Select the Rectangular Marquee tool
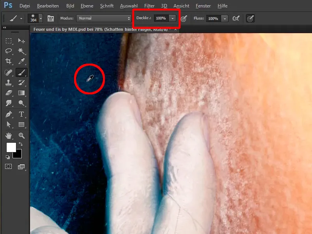 tap(8, 41)
